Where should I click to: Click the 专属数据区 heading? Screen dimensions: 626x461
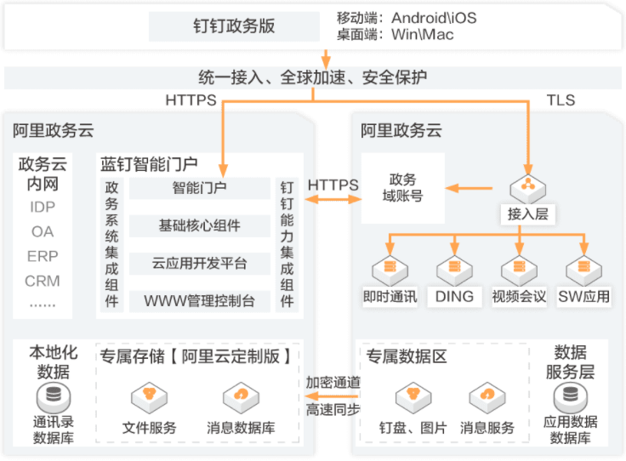[x=407, y=356]
